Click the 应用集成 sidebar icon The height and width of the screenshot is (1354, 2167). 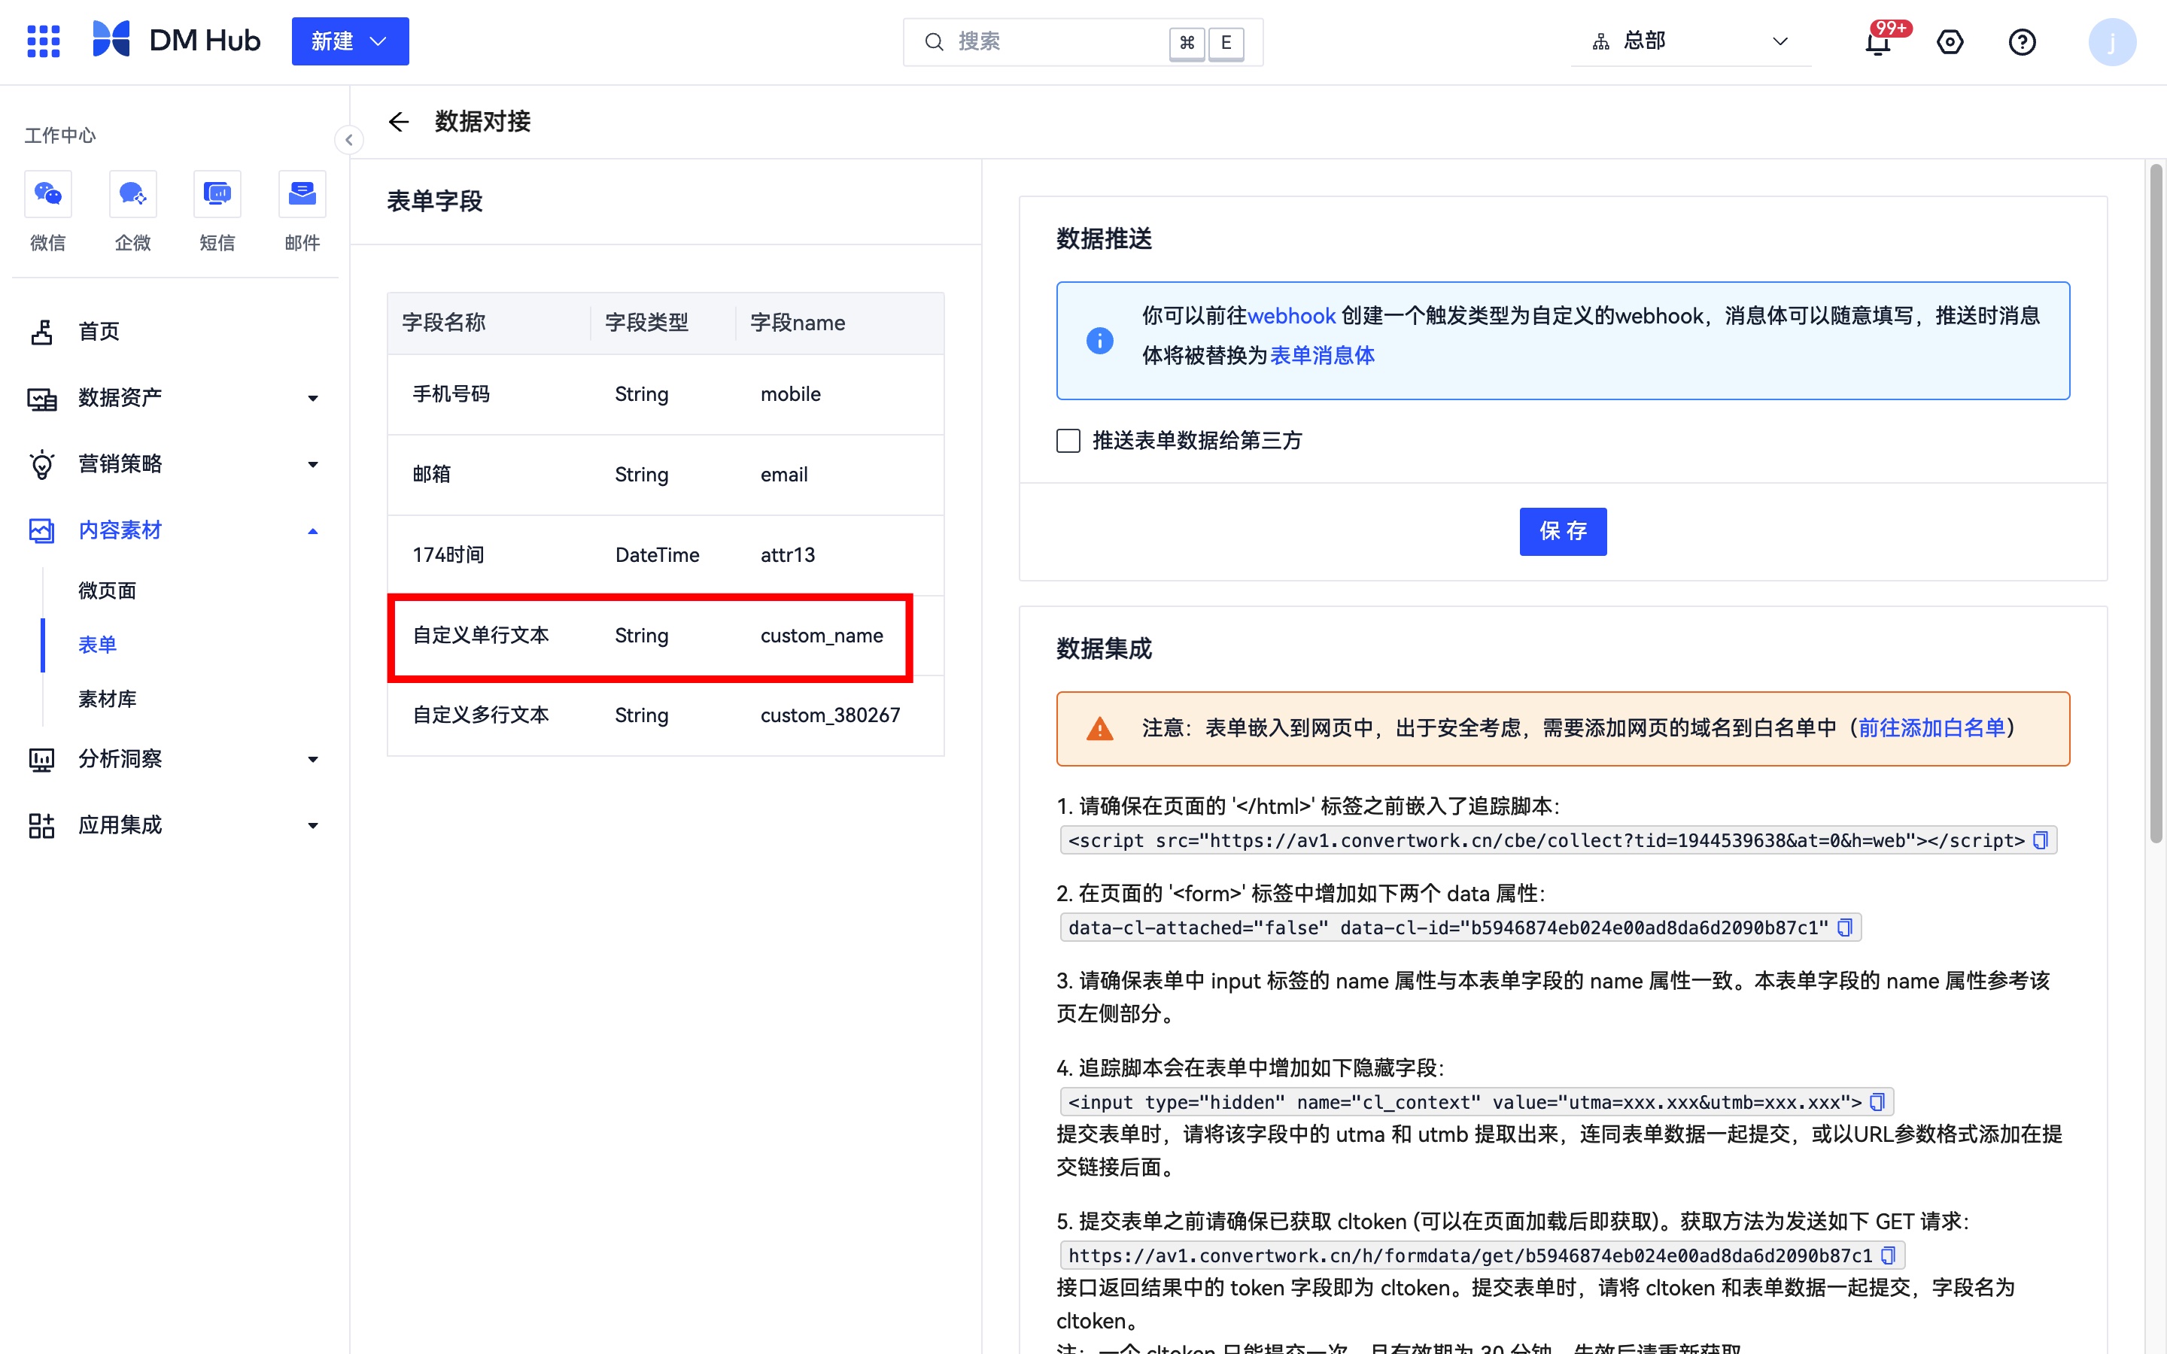[41, 826]
